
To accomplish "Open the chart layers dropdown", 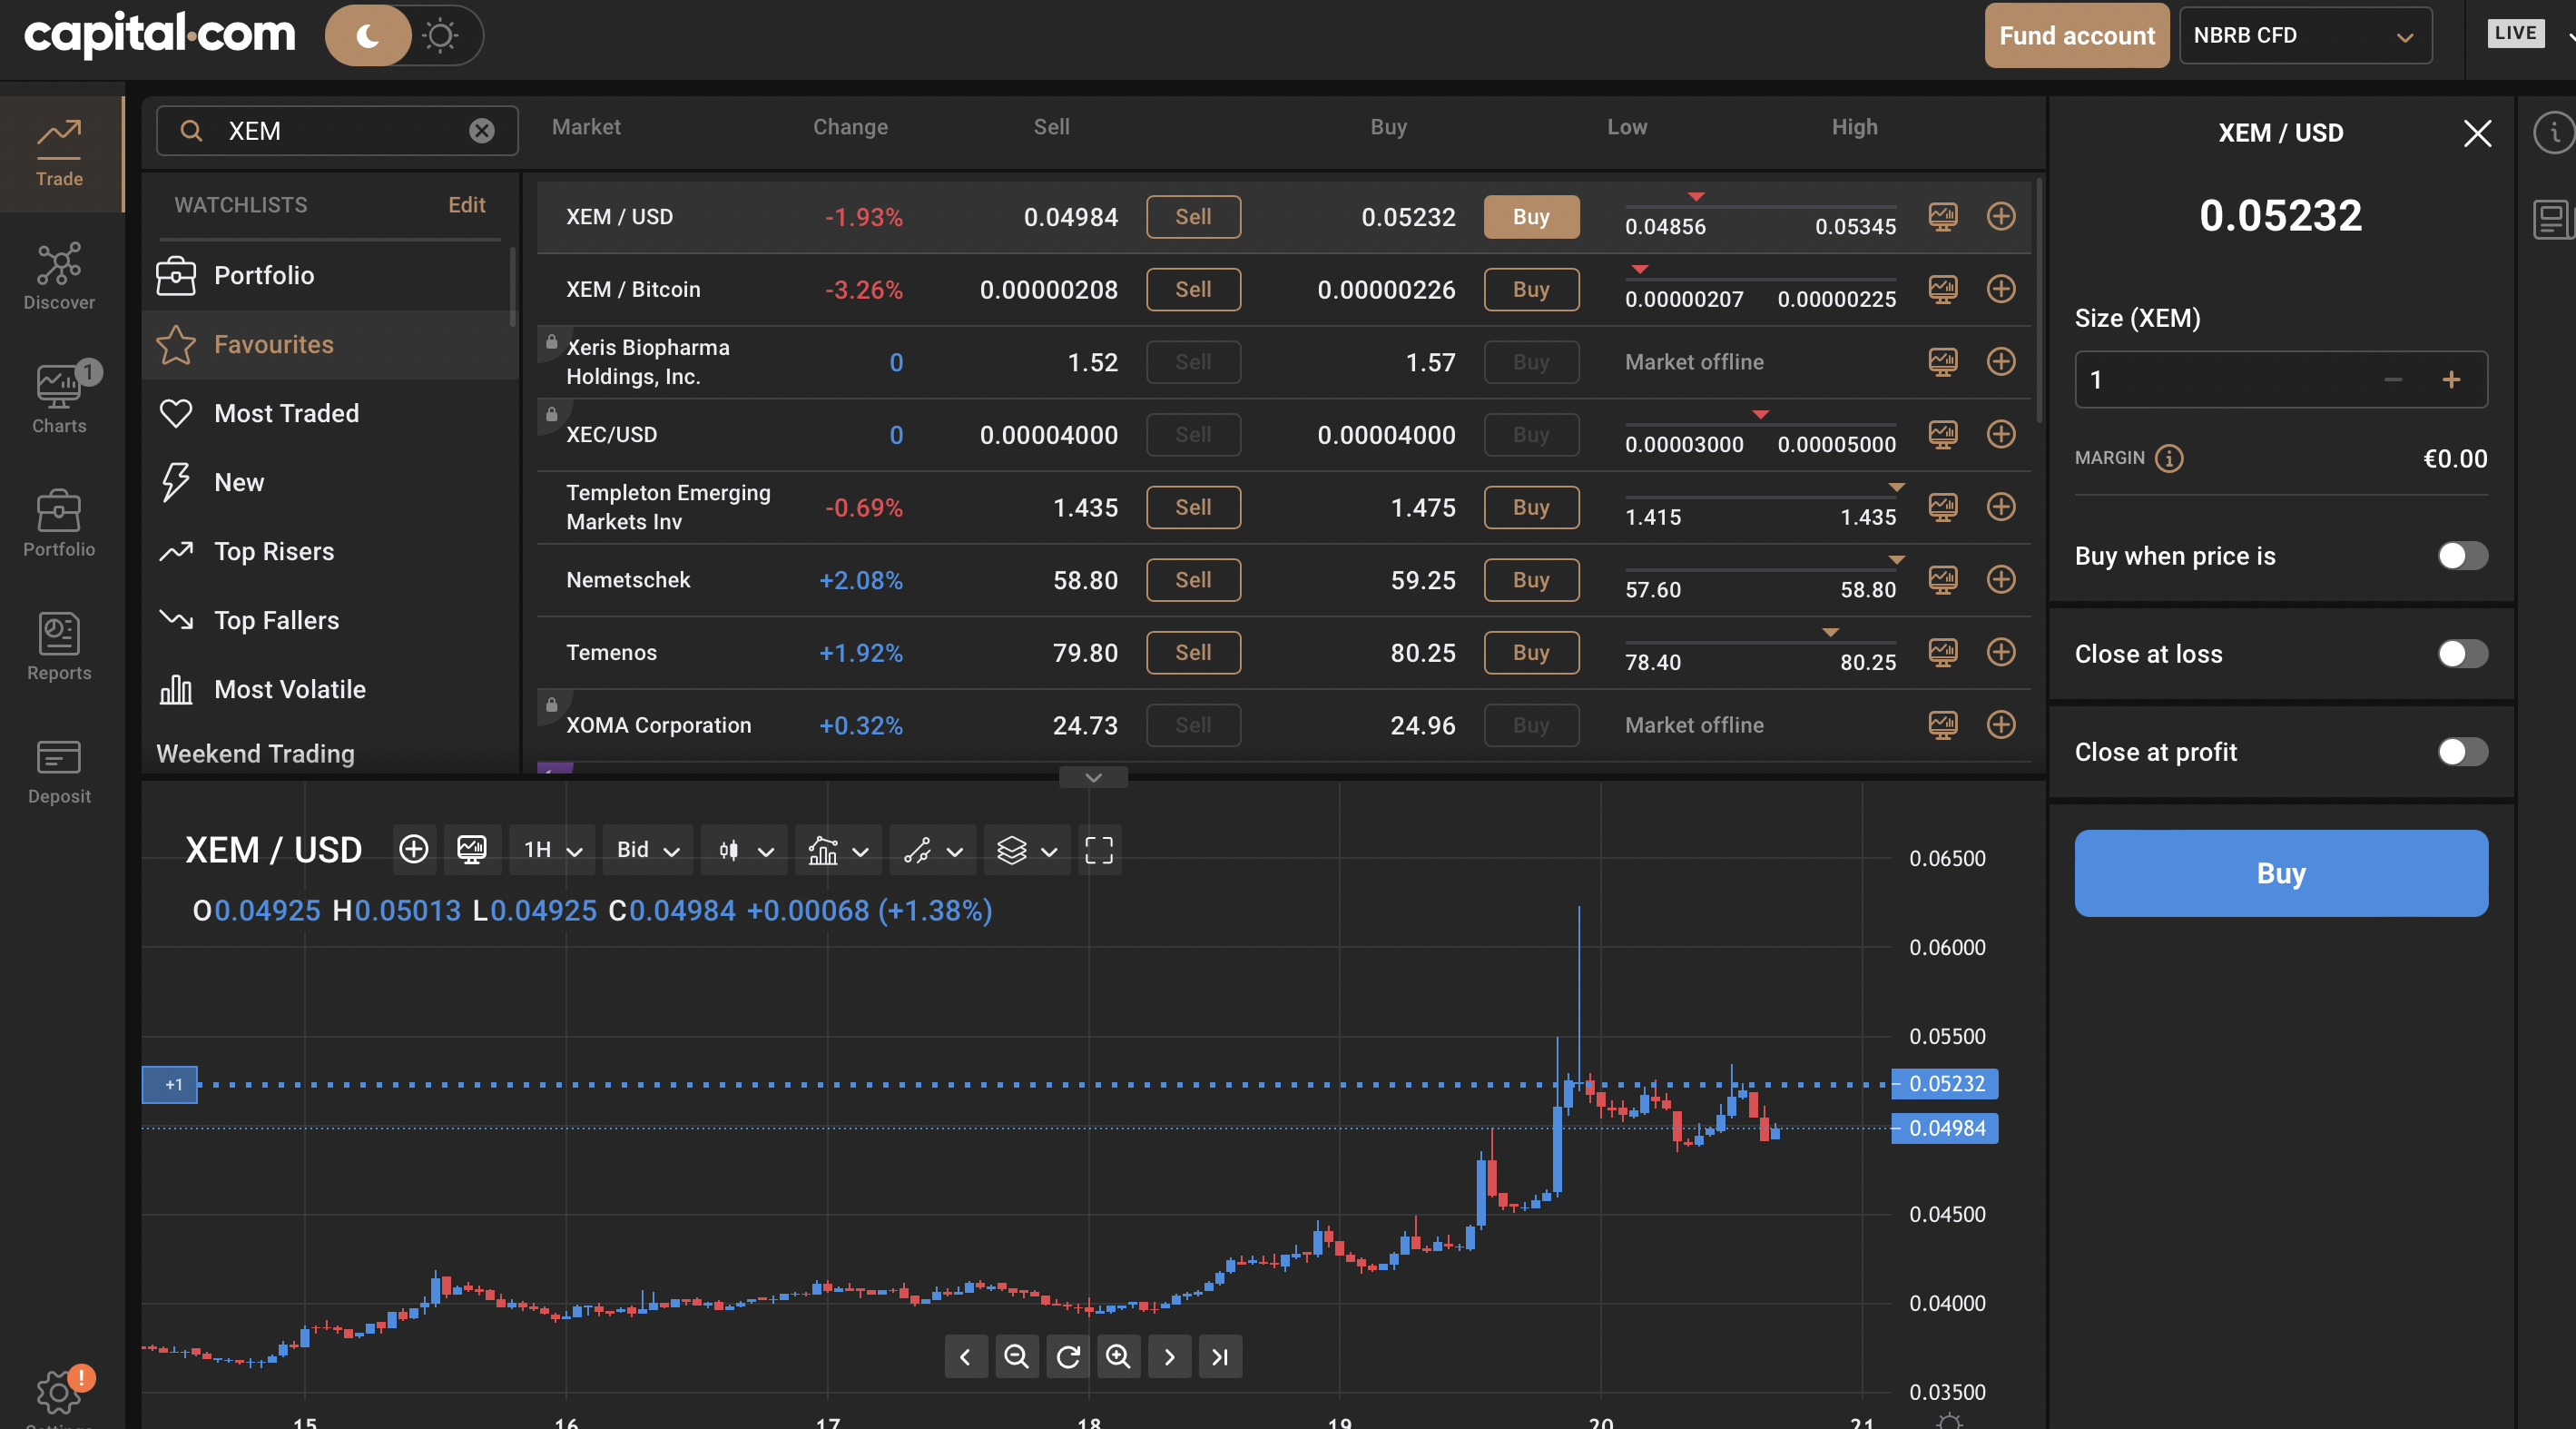I will click(x=1027, y=850).
